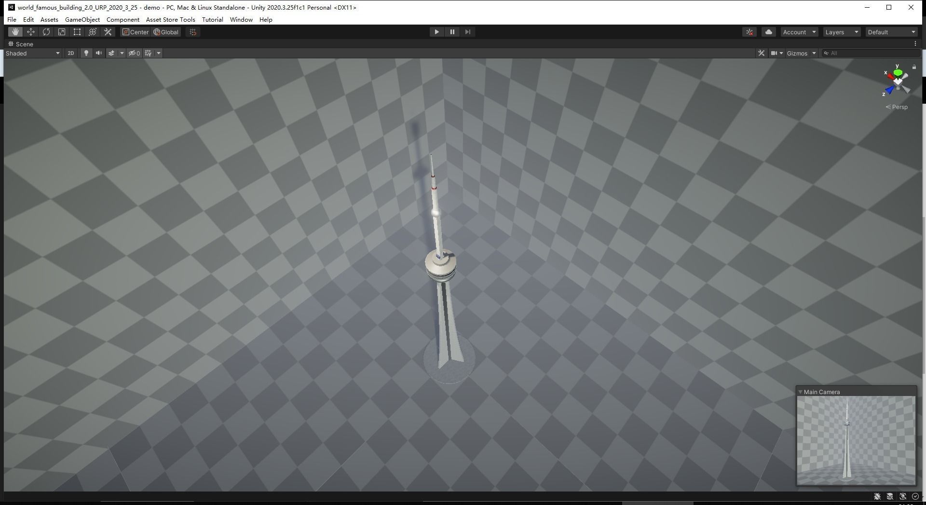The image size is (926, 505).
Task: Open the Layers dropdown
Action: click(842, 32)
